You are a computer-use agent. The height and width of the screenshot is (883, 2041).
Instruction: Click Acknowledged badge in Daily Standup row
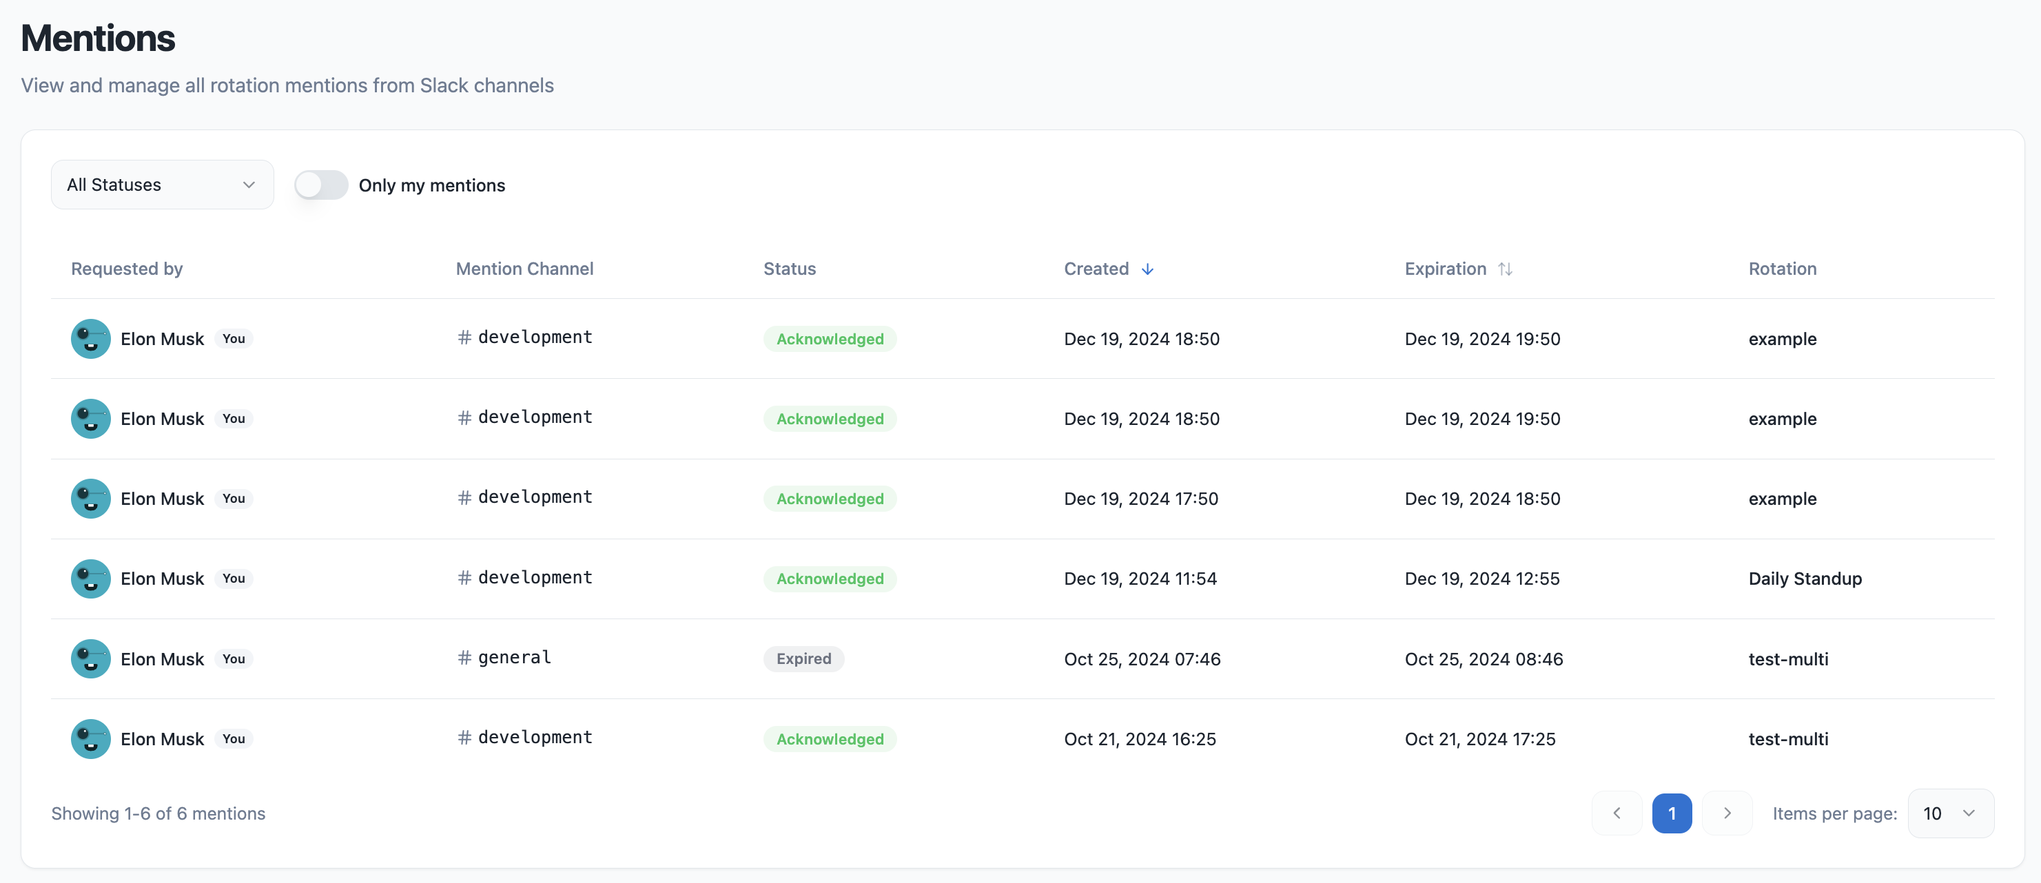point(829,579)
